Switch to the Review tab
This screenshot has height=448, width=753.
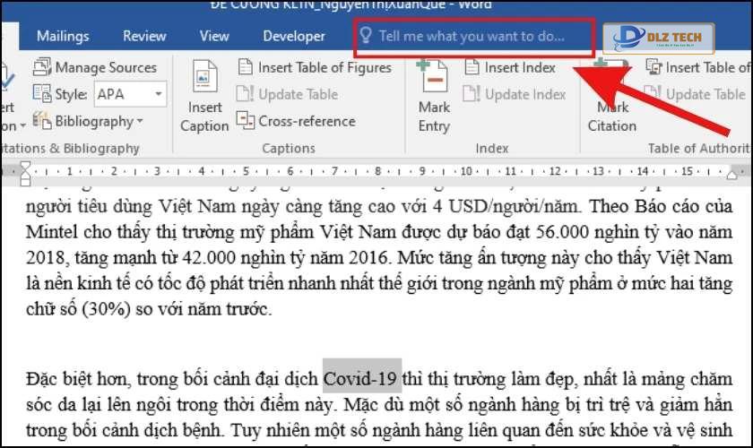(144, 37)
